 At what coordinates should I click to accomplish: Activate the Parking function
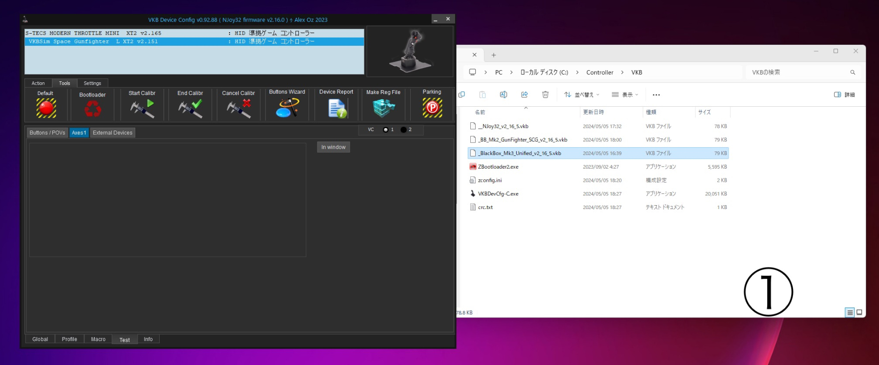432,108
